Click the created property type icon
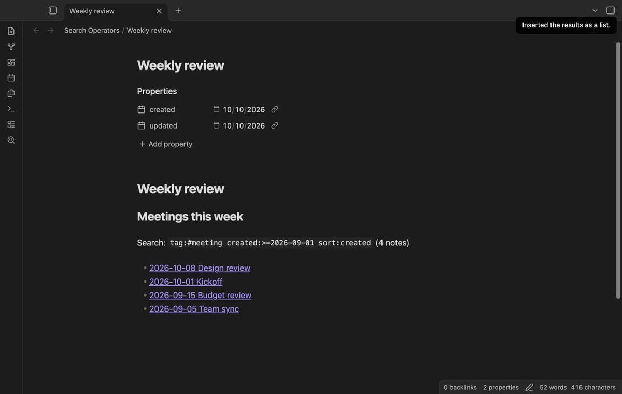 [141, 109]
